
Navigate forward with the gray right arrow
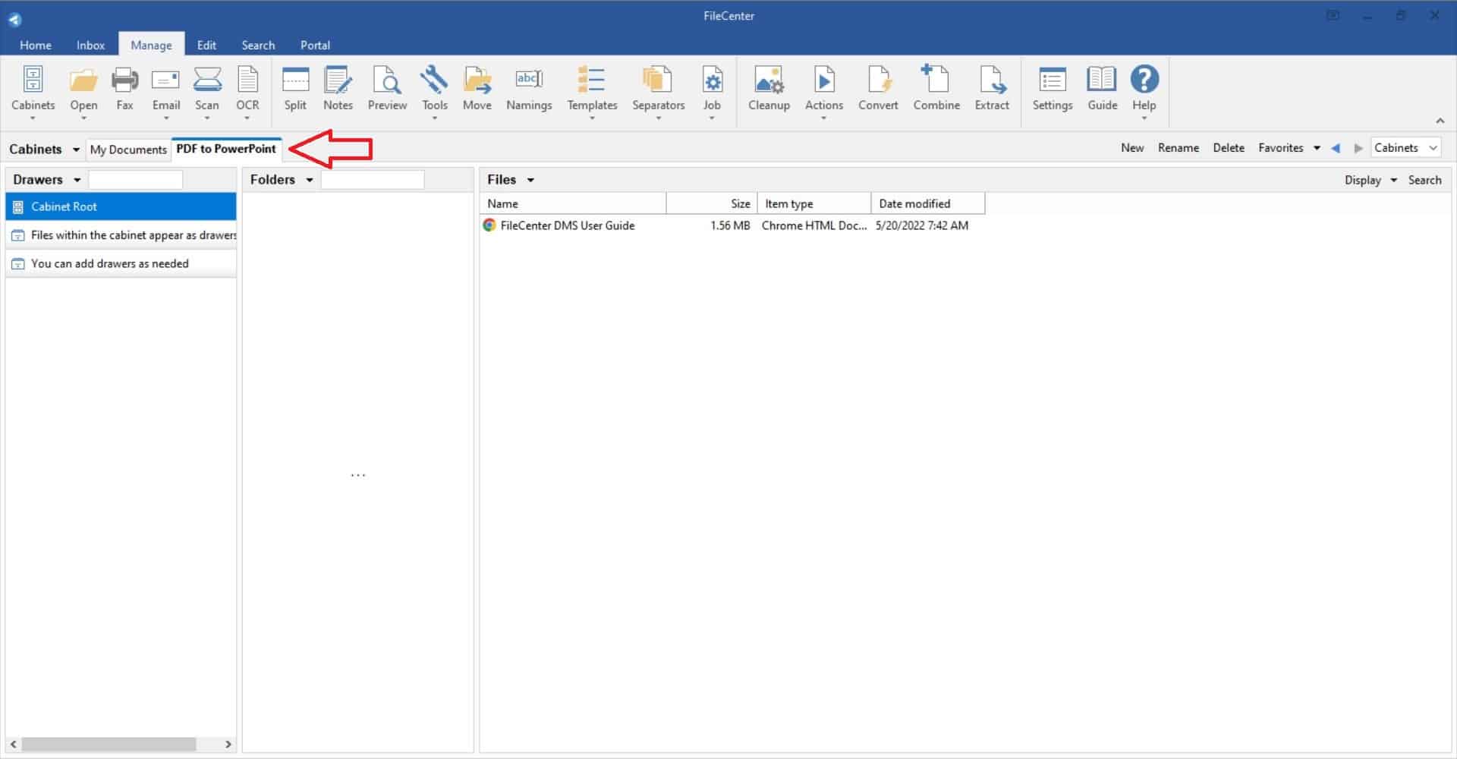point(1358,148)
